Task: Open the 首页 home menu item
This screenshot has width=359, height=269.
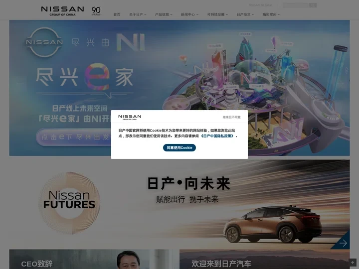Action: (117, 14)
